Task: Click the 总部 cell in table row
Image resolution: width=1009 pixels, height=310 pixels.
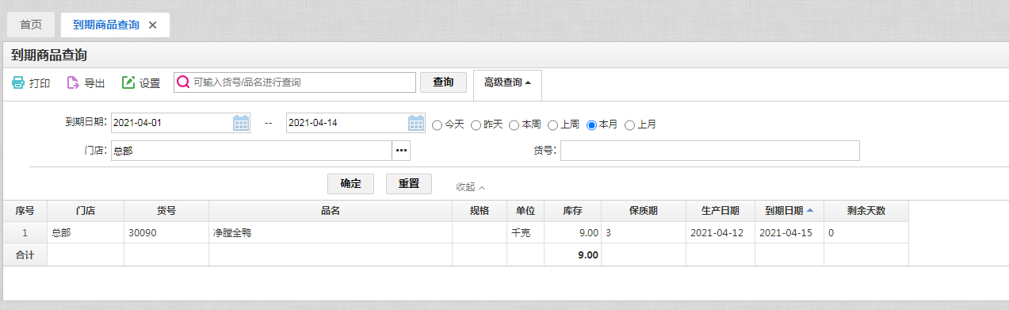Action: point(86,233)
